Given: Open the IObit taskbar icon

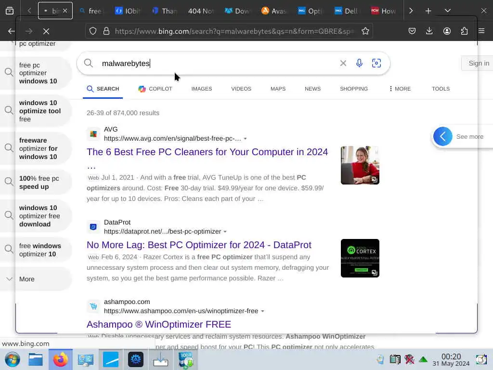Looking at the screenshot, I should click(x=186, y=359).
